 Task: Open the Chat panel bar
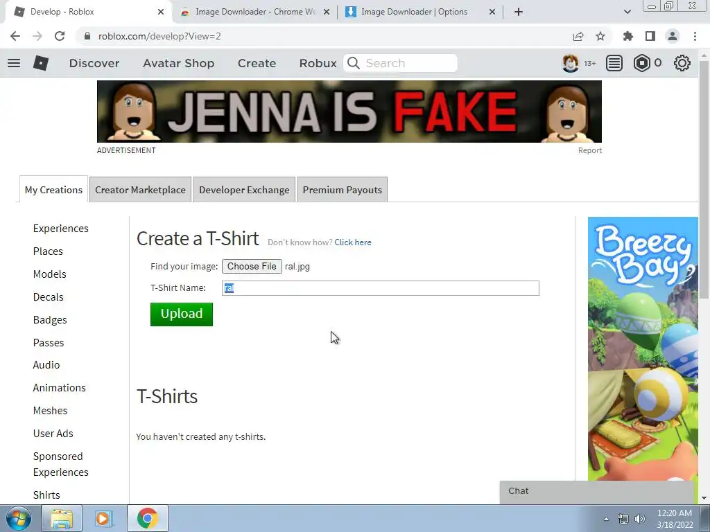597,491
